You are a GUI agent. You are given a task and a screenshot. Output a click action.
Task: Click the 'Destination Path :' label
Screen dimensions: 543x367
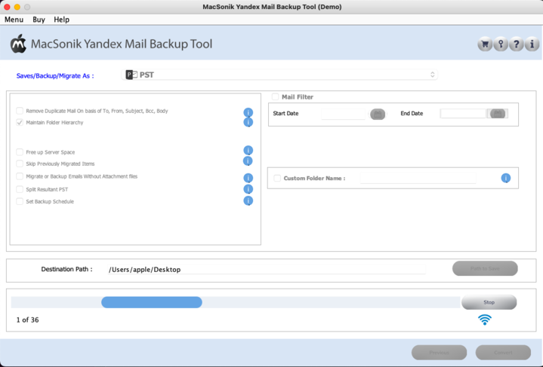click(66, 269)
